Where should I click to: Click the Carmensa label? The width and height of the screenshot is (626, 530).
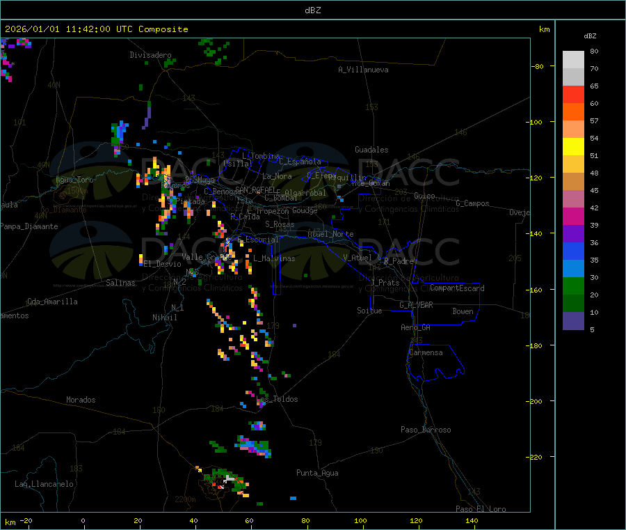426,352
